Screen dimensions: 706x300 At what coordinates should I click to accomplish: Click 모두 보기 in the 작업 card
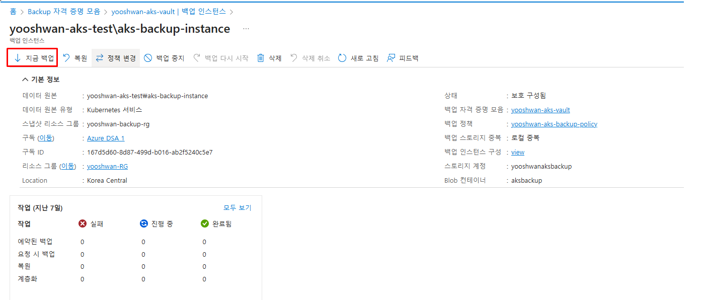[237, 207]
